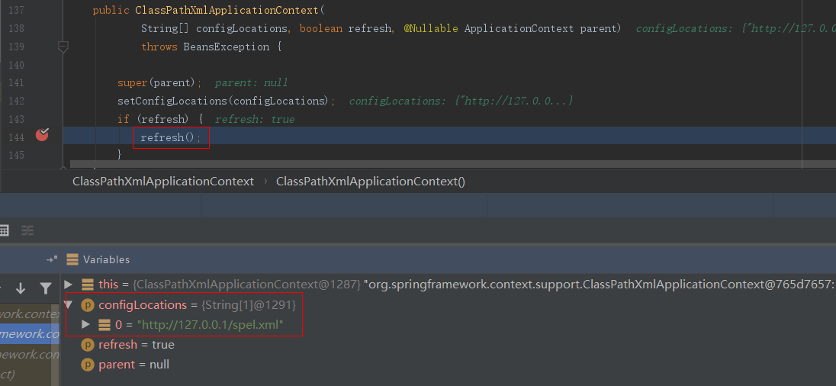The image size is (836, 386).
Task: Select the parent parameter icon in Variables
Action: click(87, 365)
